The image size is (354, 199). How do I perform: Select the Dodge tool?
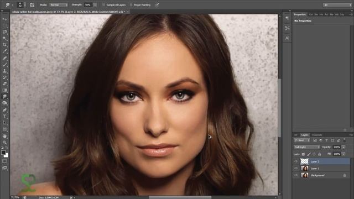[4, 103]
